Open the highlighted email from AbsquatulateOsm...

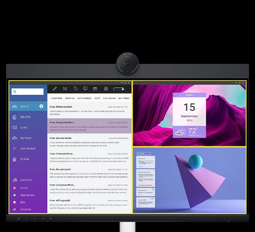89,126
